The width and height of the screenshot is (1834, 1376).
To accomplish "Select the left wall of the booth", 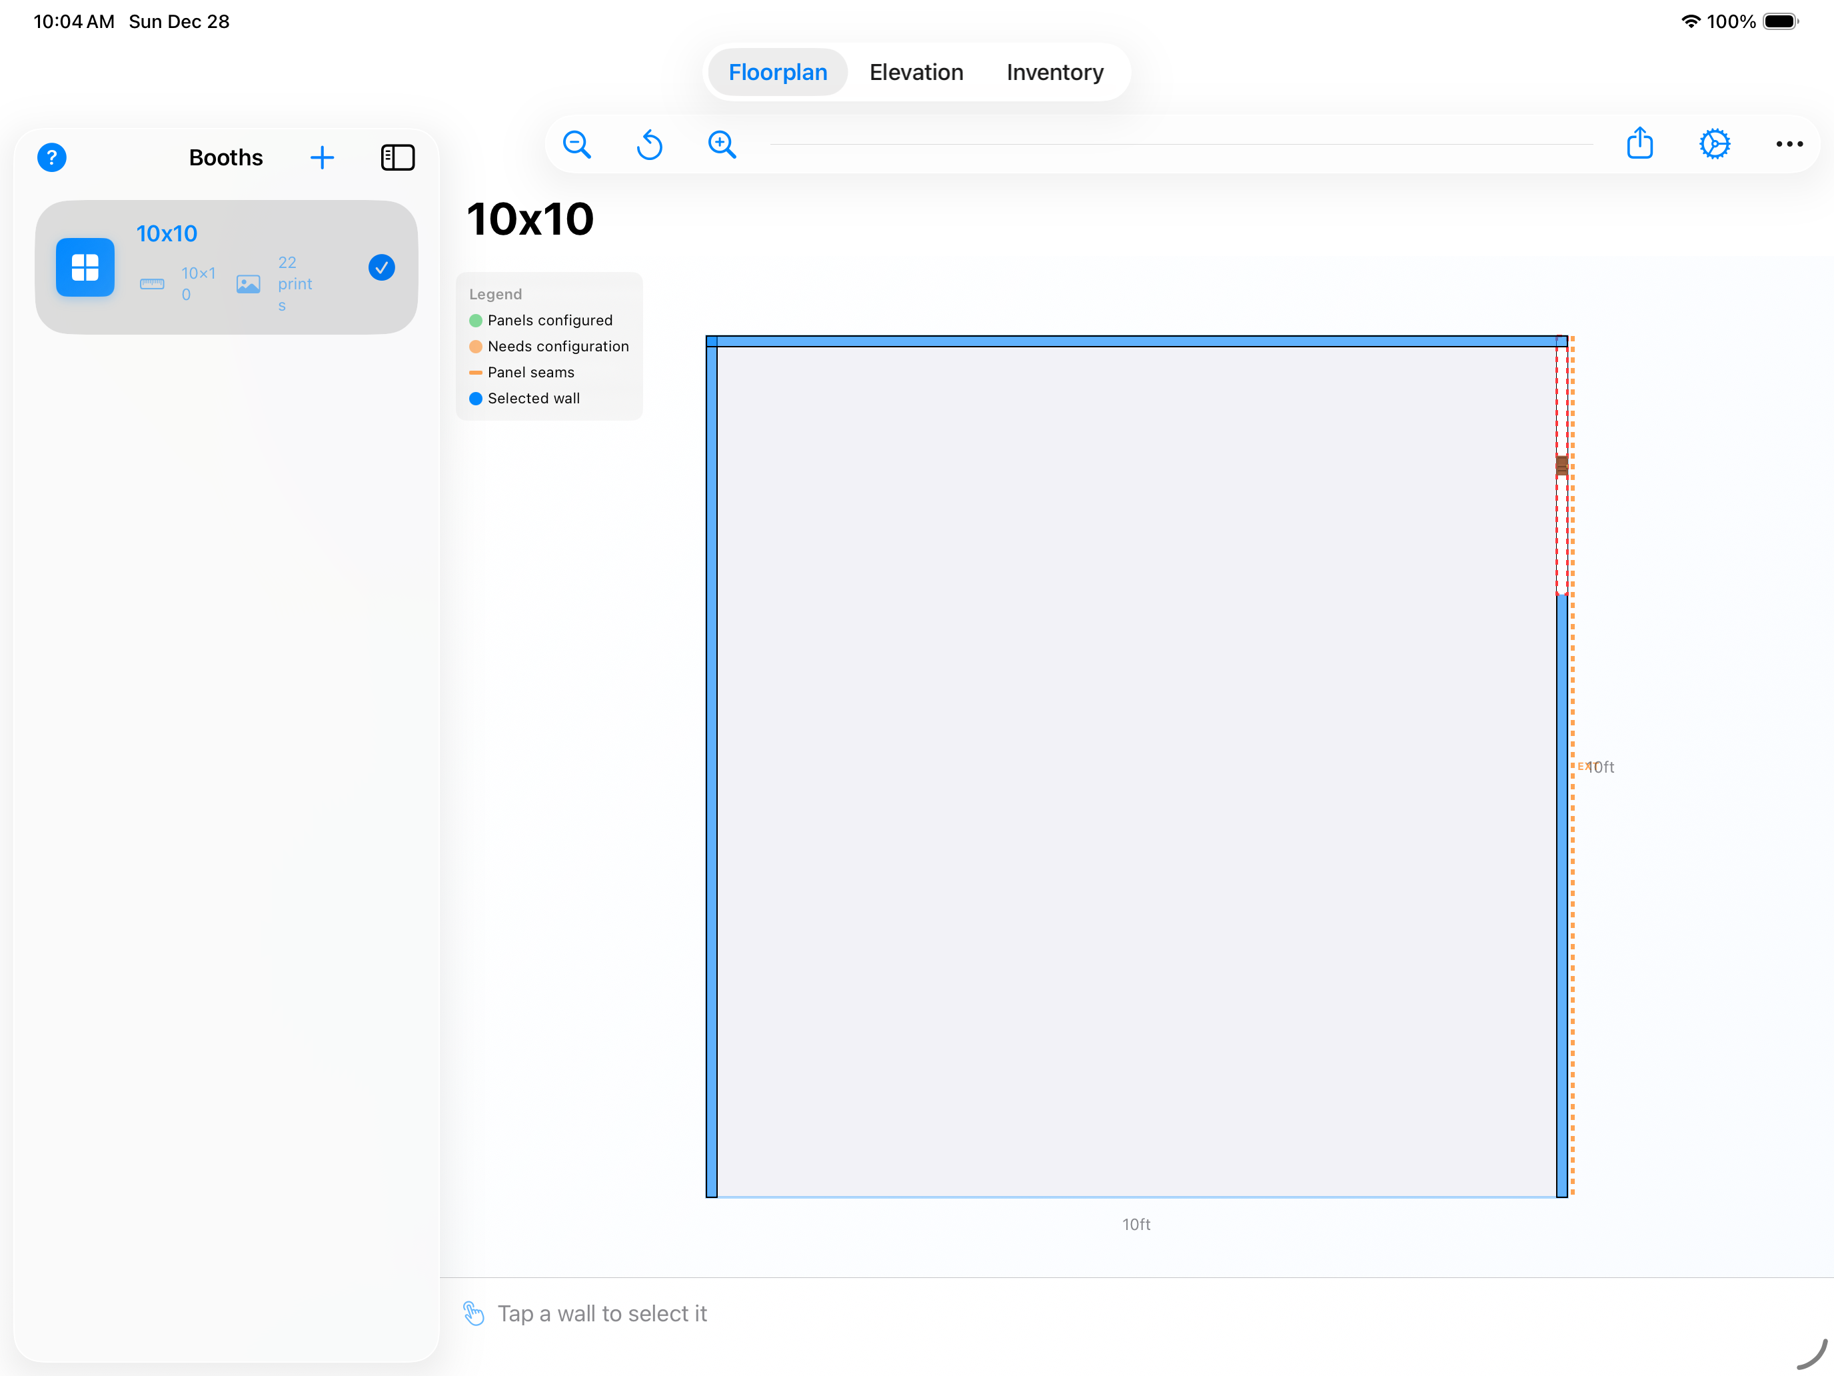I will tap(711, 767).
